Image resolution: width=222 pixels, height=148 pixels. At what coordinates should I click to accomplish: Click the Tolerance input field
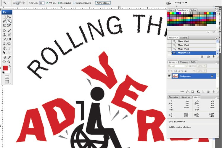(42, 3)
